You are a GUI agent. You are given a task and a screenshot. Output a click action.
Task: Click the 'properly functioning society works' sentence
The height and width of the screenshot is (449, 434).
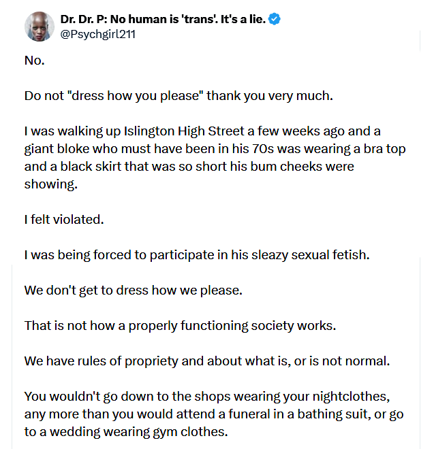[x=180, y=326]
